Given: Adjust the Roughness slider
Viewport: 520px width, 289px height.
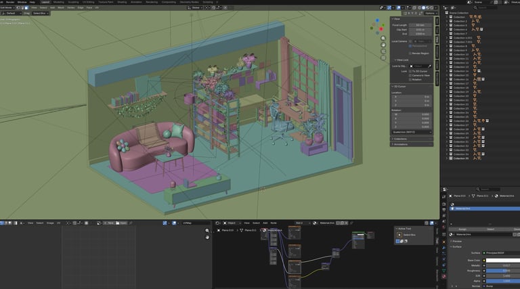Looking at the screenshot, I should click(x=503, y=271).
